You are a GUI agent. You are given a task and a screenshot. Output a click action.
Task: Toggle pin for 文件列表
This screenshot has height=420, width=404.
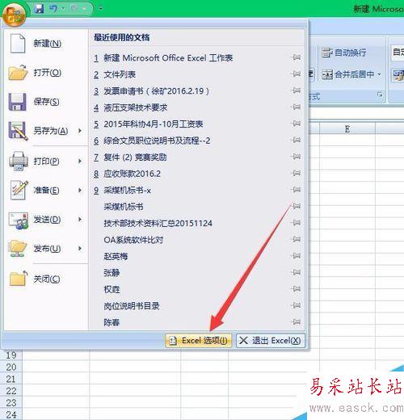(297, 73)
